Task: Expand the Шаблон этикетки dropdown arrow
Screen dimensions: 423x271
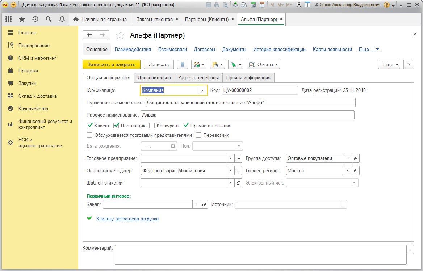Action: 230,183
